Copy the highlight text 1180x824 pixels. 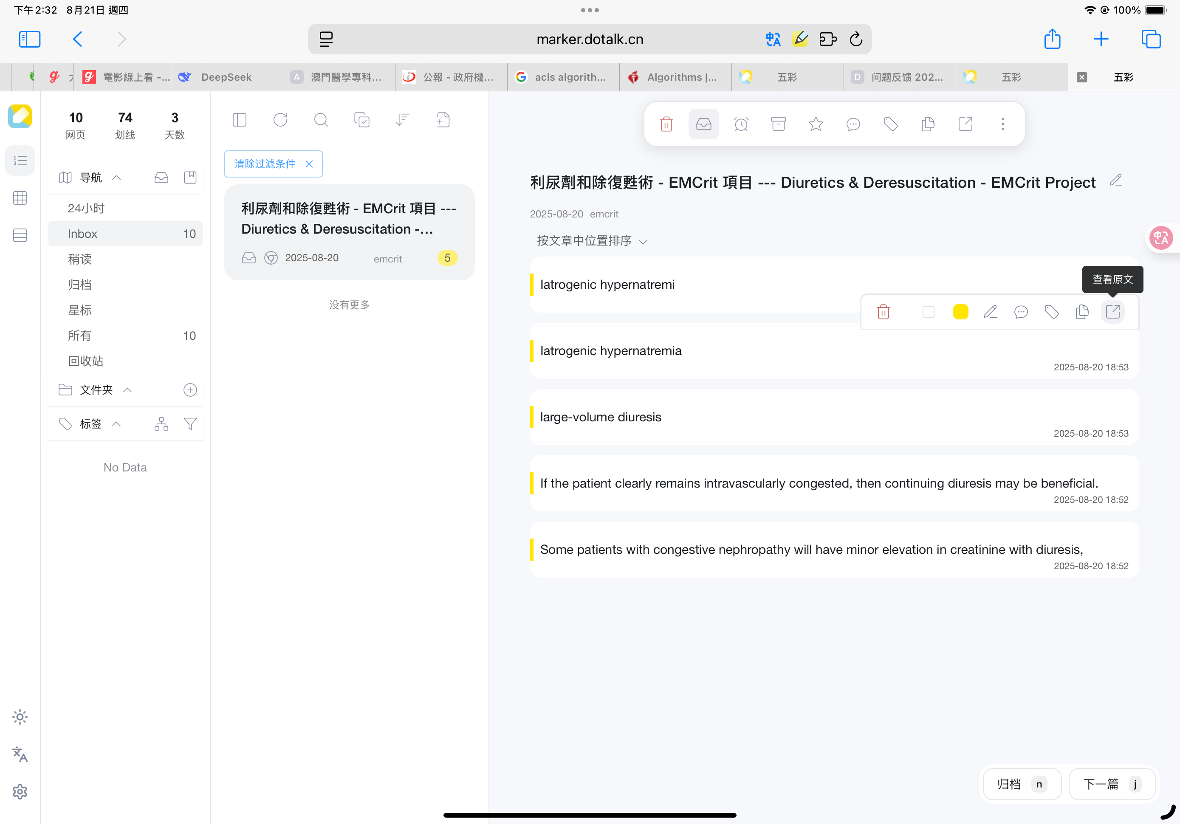[1082, 312]
